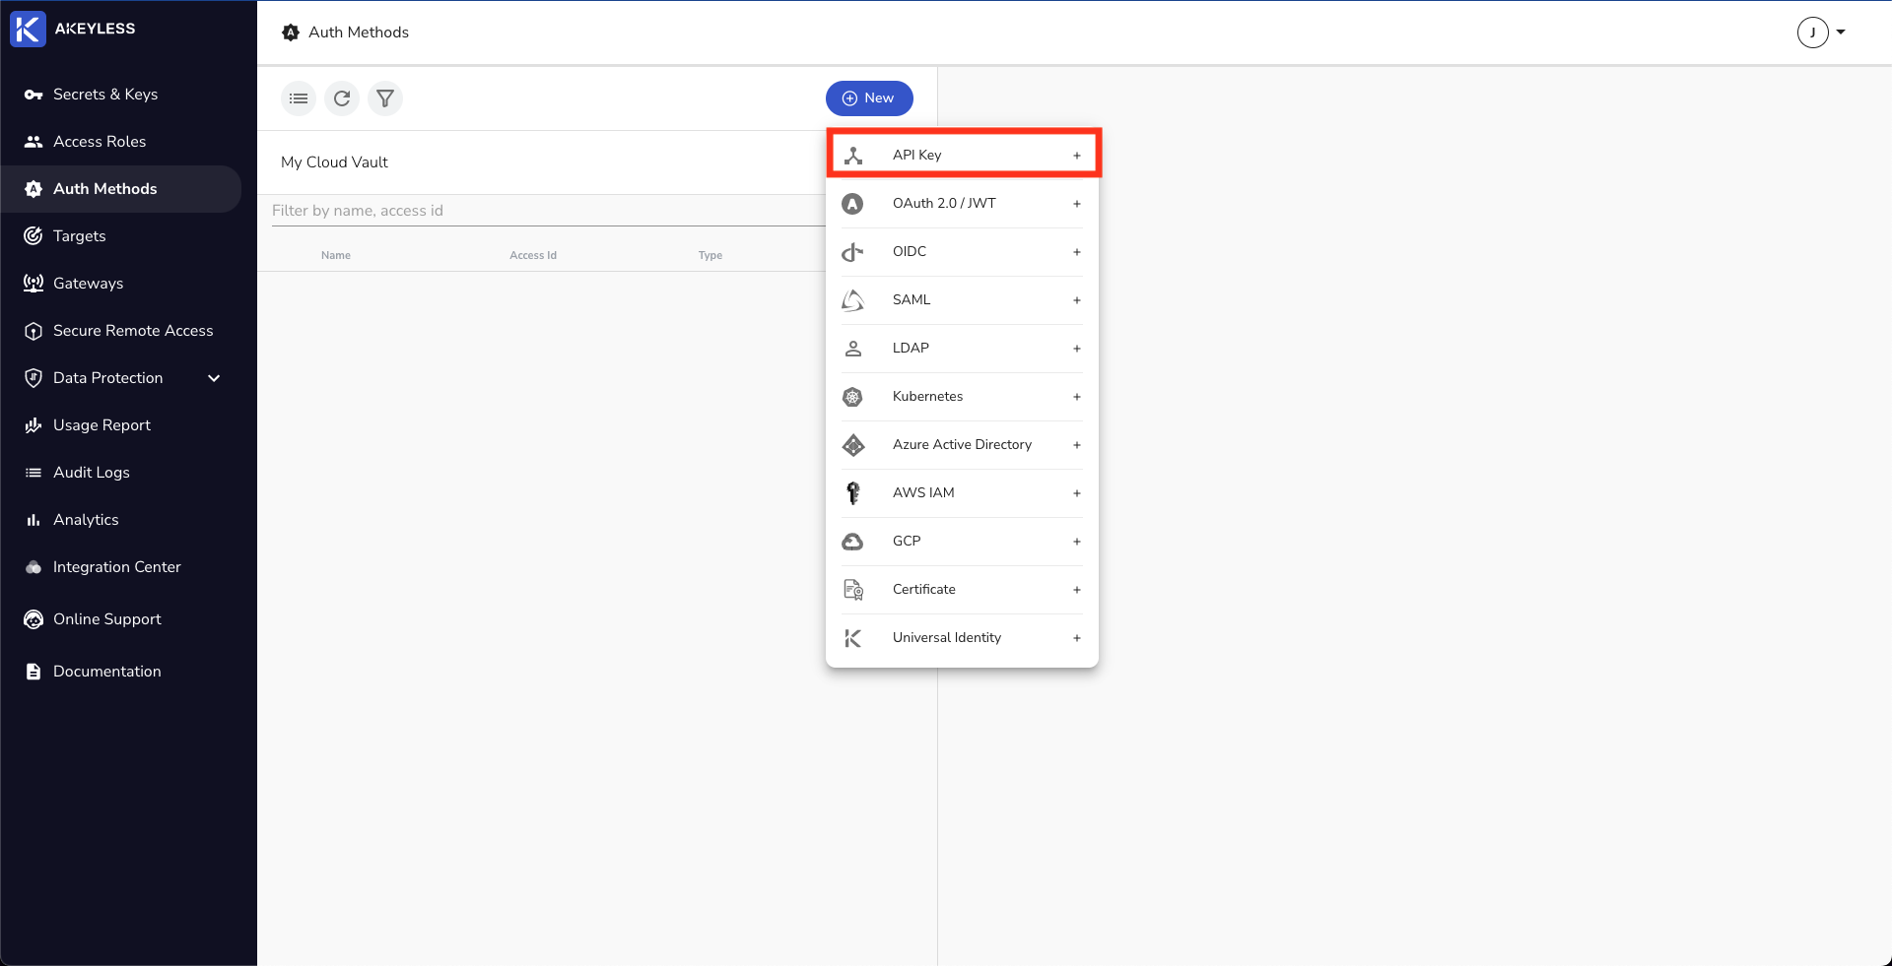Click the Kubernetes wheel icon
Viewport: 1892px width, 966px height.
(853, 397)
